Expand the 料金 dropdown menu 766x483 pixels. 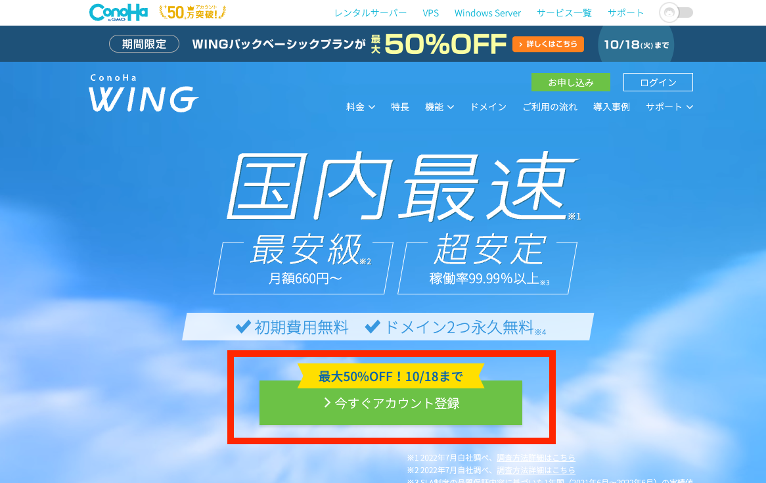361,107
